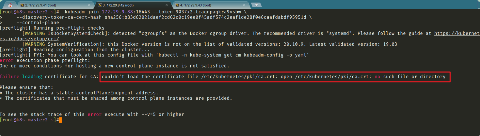This screenshot has height=136, width=480.
Task: Click the session icon on tab 172.29.9.42
Action: (x=100, y=5)
